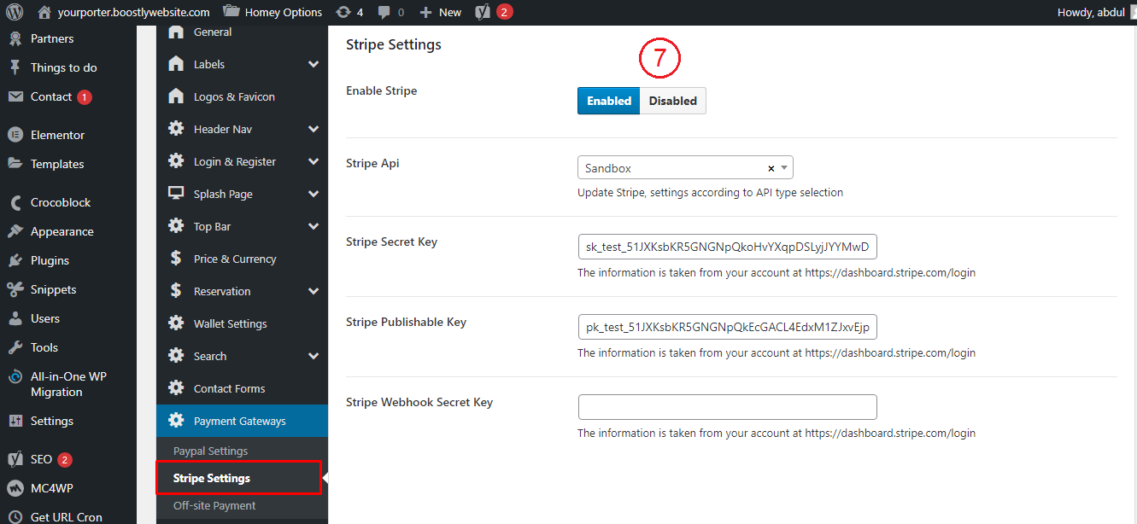Open the comments bubble showing 0
This screenshot has height=524, width=1137.
(390, 12)
